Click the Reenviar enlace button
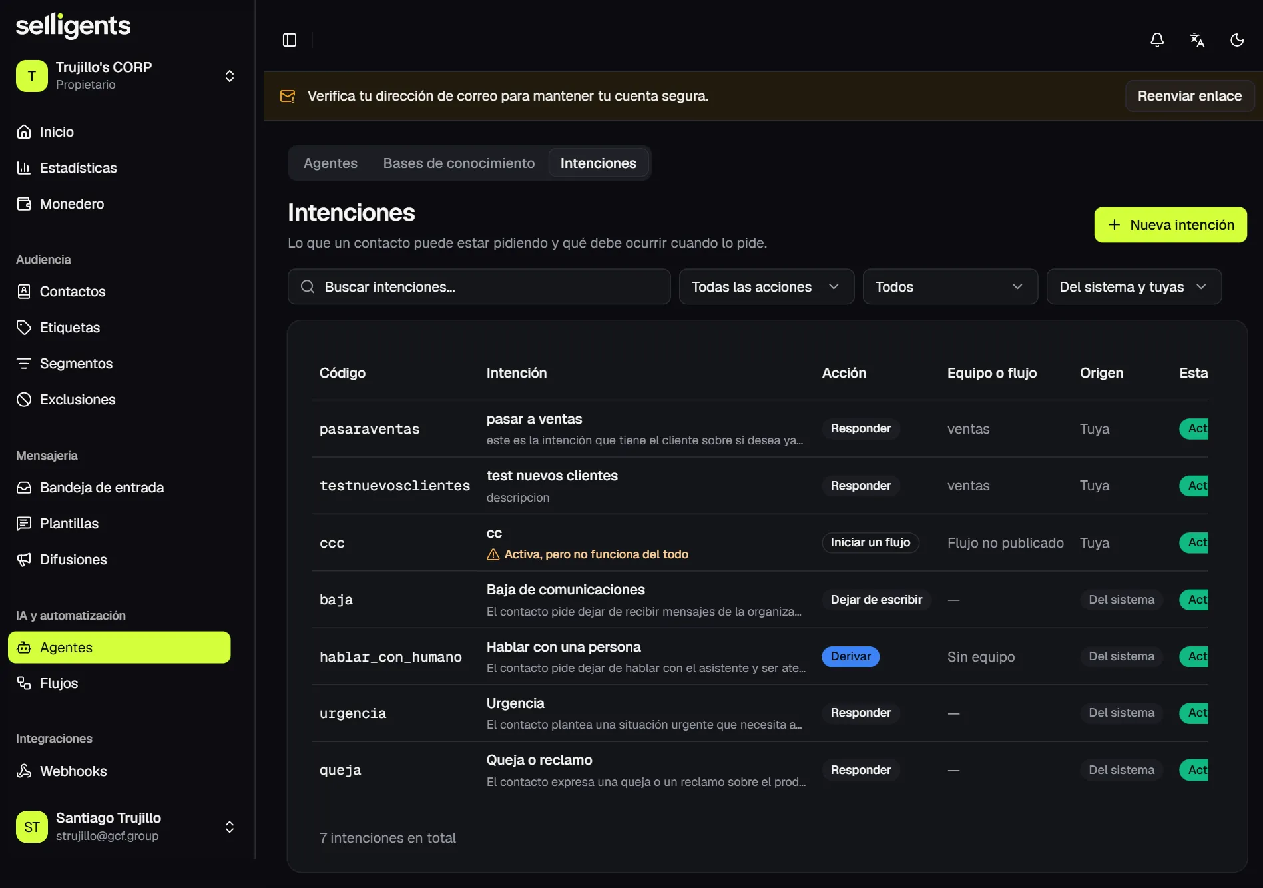This screenshot has width=1263, height=888. (x=1189, y=96)
